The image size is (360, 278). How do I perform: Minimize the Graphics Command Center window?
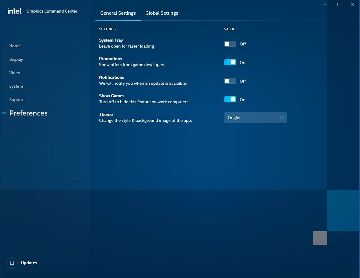click(325, 4)
